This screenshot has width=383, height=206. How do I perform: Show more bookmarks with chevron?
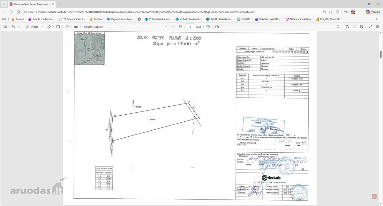point(376,19)
